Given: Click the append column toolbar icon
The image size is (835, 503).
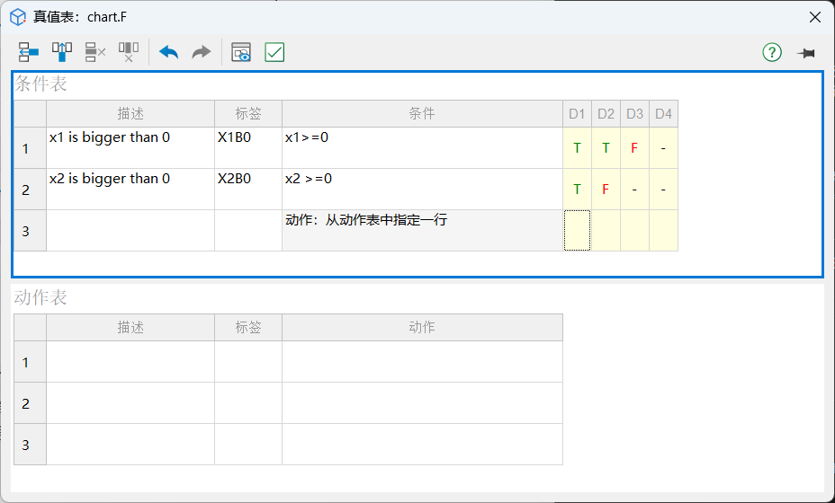Looking at the screenshot, I should pos(62,52).
